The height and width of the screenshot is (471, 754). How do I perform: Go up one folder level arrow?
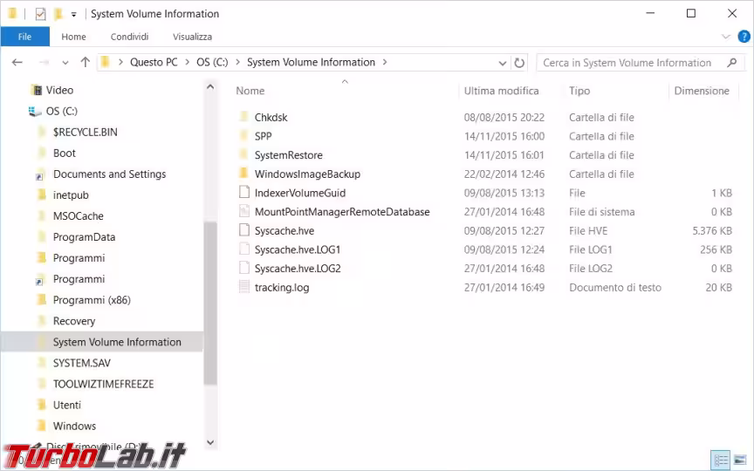coord(86,62)
